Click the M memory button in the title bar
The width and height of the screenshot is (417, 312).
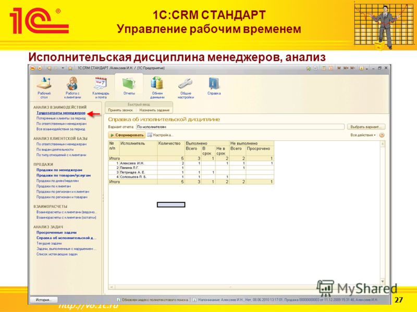[339, 68]
